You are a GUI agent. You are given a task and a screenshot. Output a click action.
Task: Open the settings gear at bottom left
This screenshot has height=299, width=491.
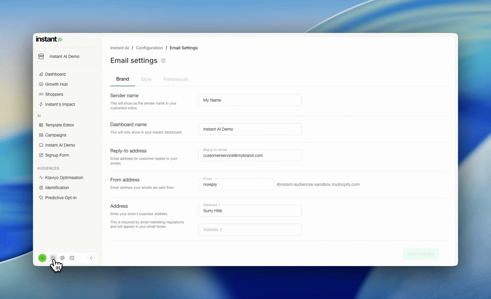coord(53,258)
